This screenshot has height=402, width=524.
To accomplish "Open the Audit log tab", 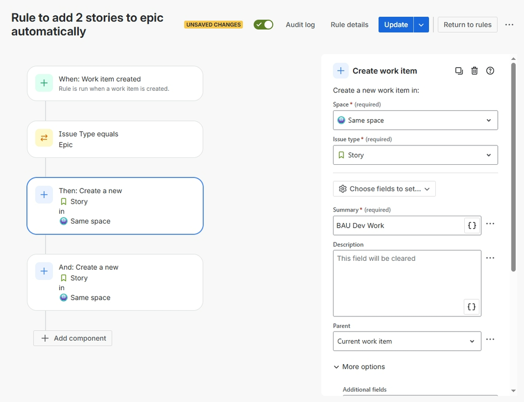I will (x=300, y=25).
